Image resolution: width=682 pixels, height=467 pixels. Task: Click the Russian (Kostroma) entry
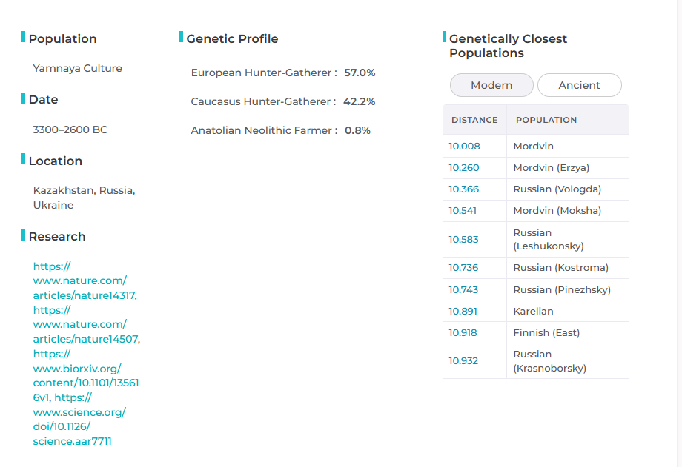point(560,268)
